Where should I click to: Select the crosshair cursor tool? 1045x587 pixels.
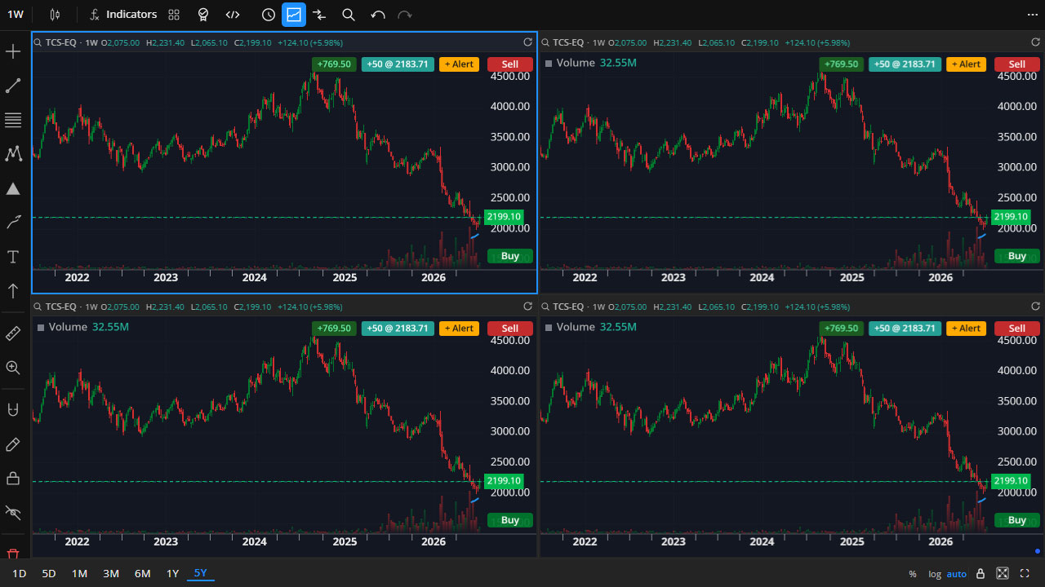[13, 52]
